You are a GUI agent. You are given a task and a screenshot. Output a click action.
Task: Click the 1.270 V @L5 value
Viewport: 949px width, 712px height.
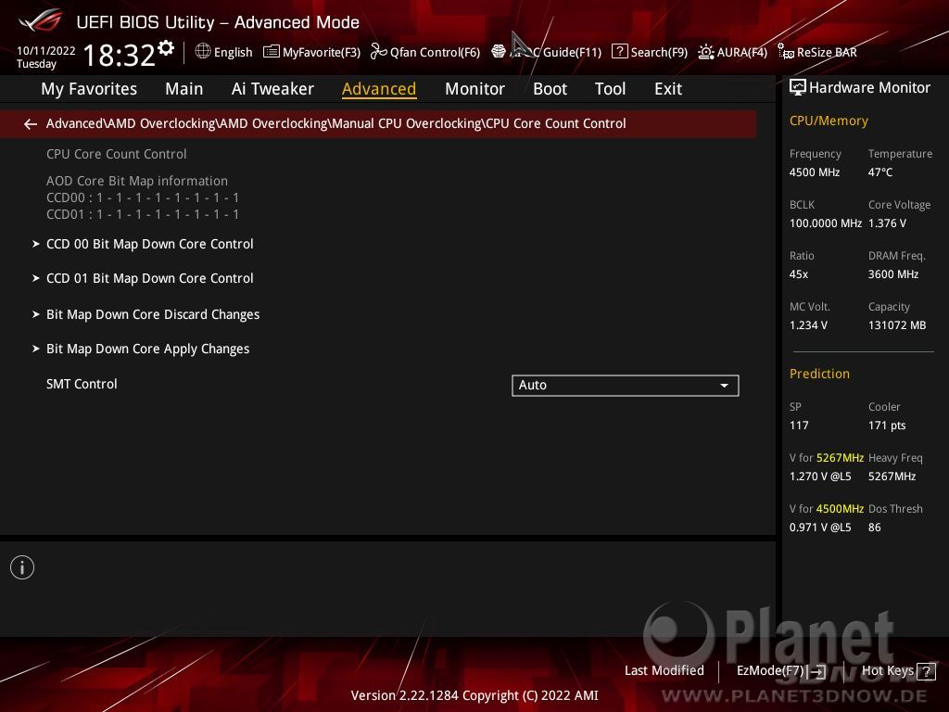(x=820, y=477)
